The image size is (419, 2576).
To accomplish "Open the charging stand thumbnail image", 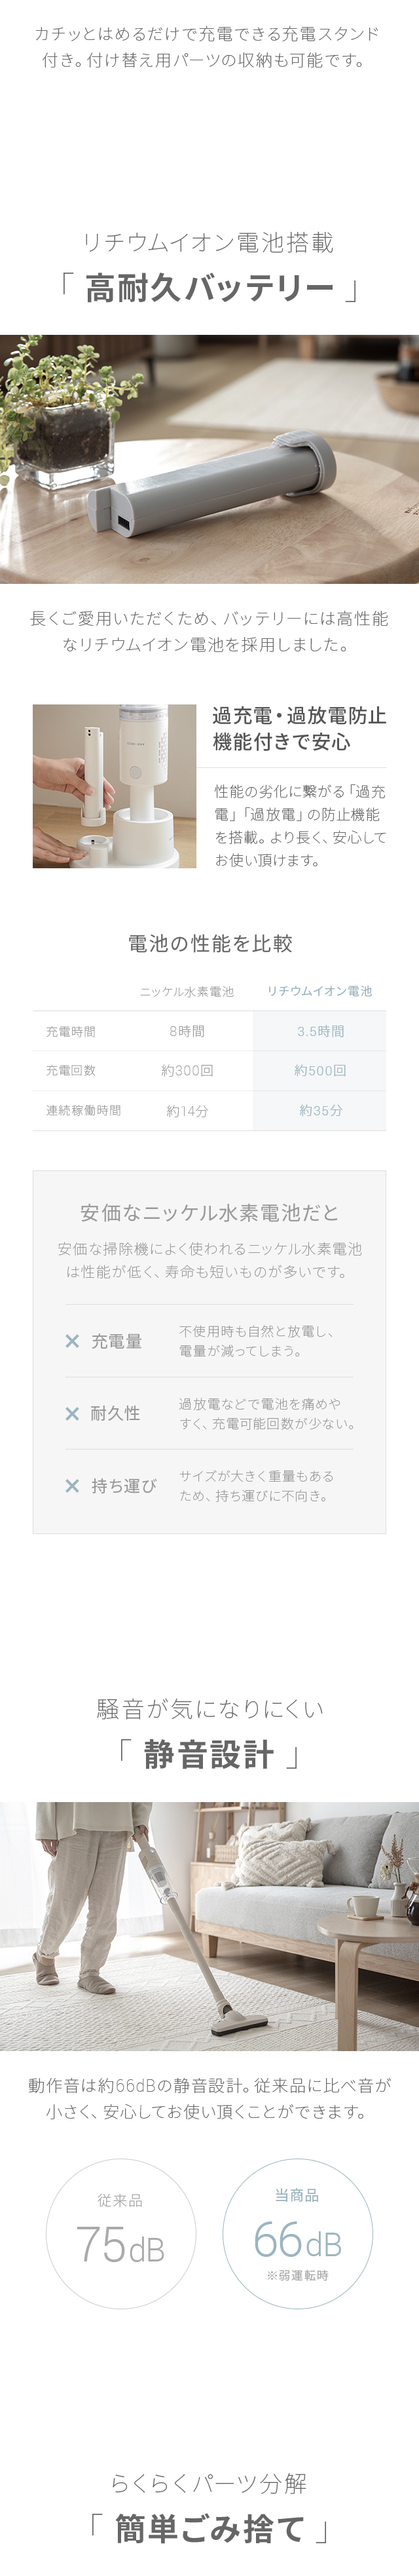I will point(114,786).
